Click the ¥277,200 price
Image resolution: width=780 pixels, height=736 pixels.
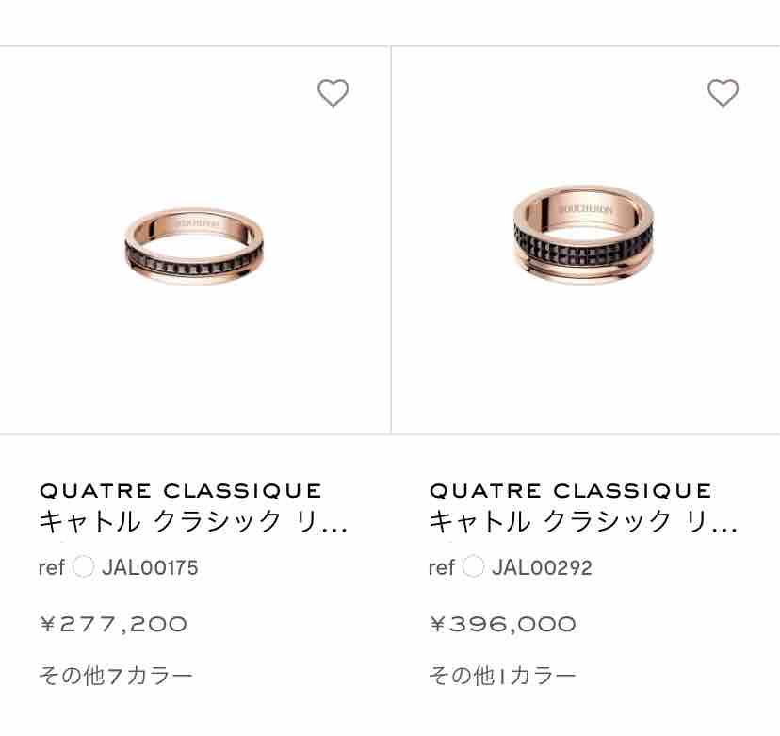point(113,624)
